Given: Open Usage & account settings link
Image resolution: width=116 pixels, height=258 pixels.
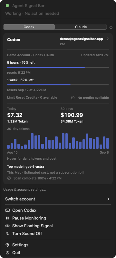Looking at the screenshot, I should pyautogui.click(x=24, y=190).
